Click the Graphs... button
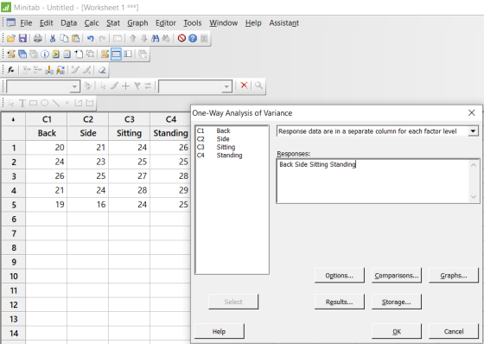This screenshot has width=484, height=344. [454, 276]
